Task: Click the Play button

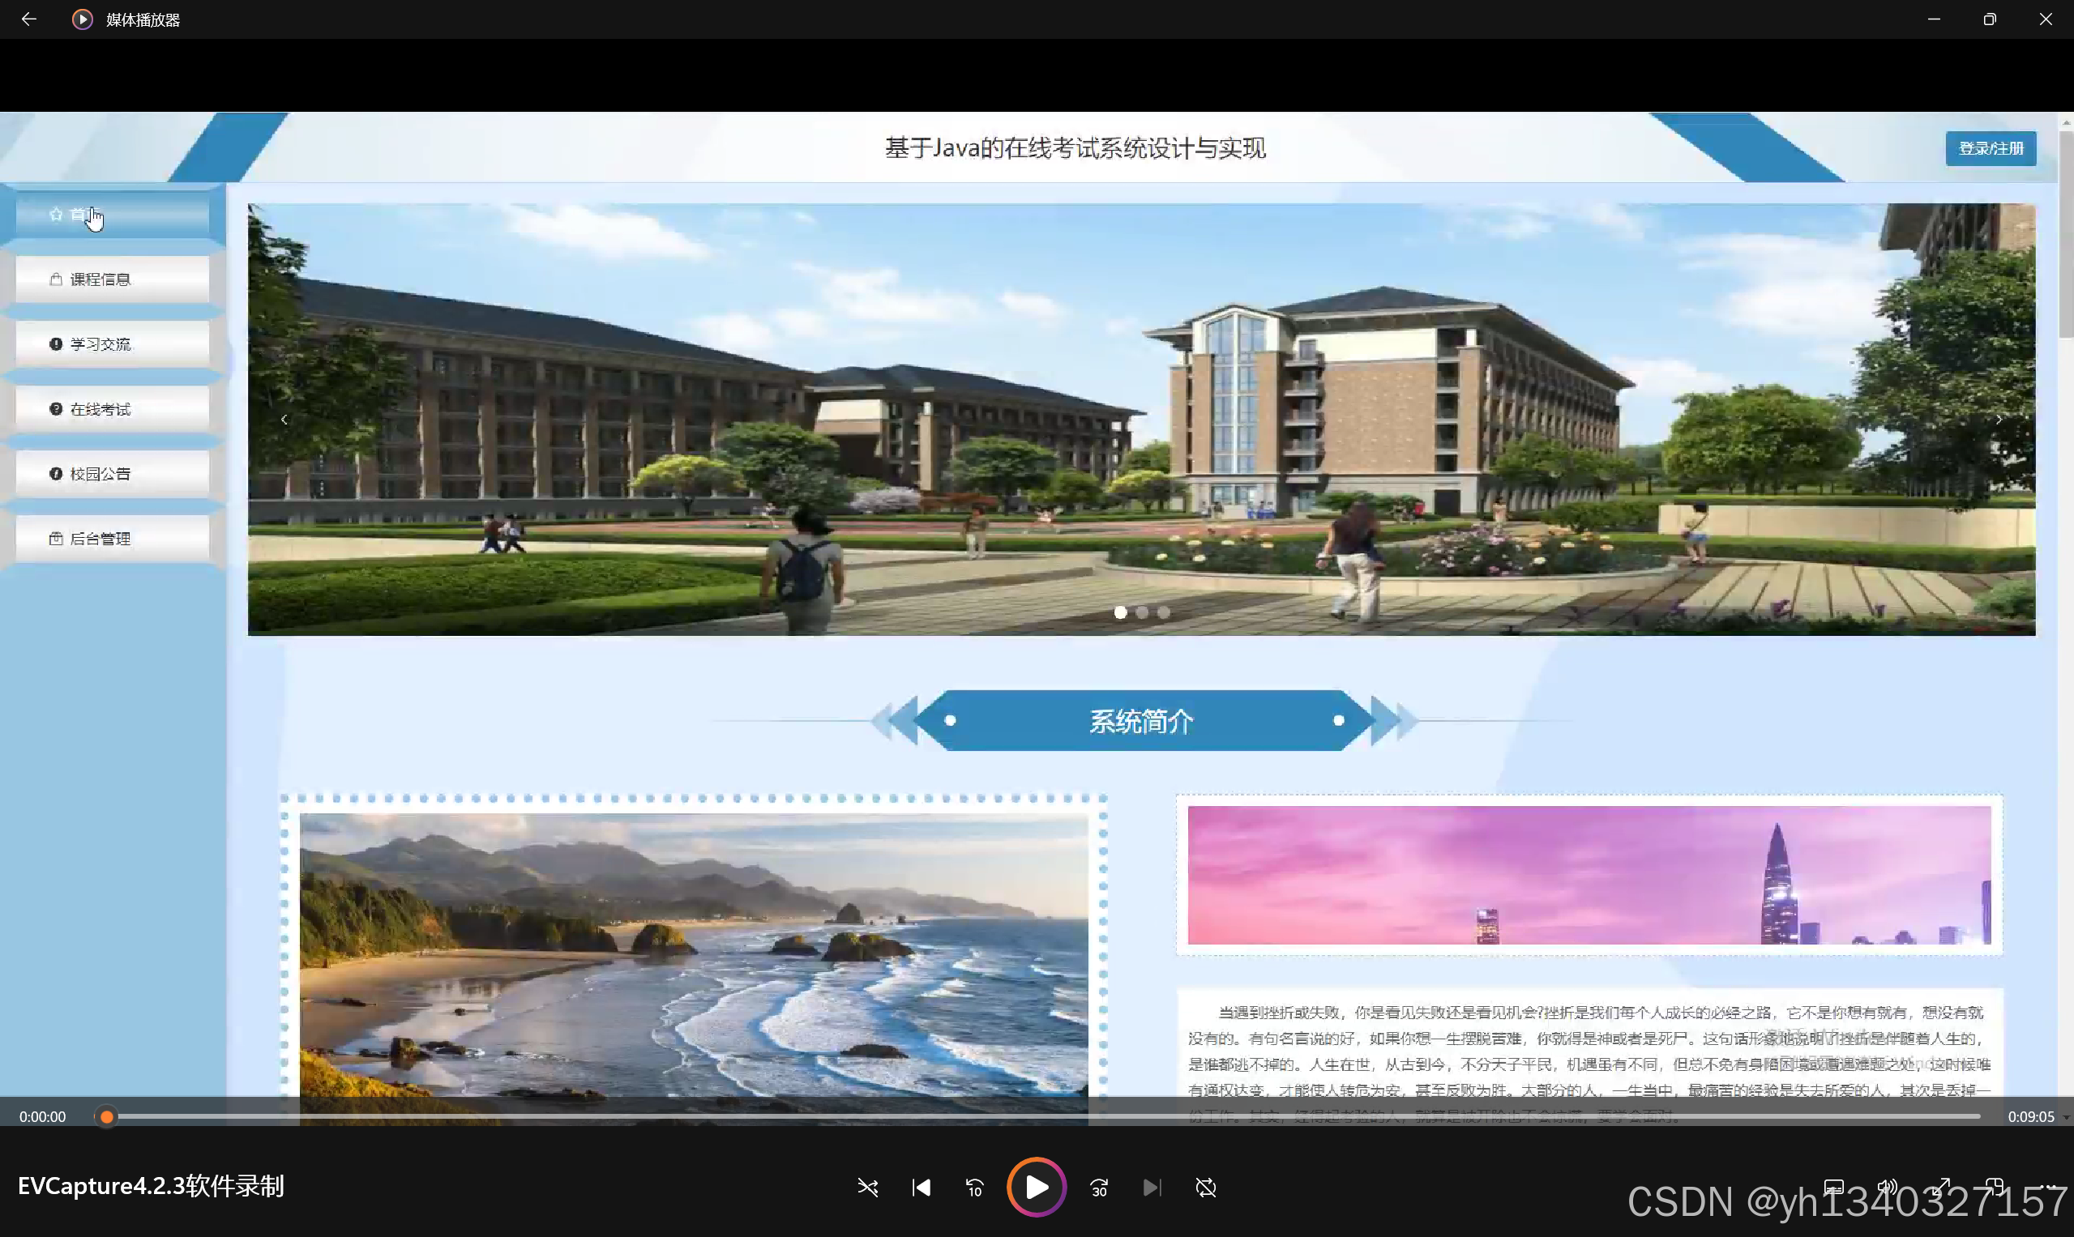Action: pos(1036,1187)
